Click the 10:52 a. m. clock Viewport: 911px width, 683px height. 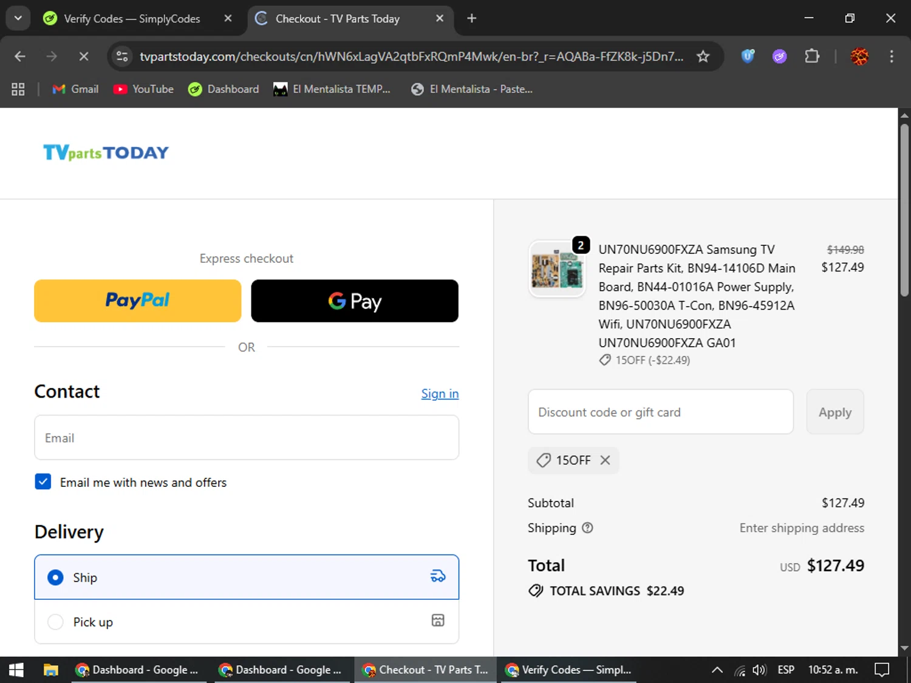pyautogui.click(x=833, y=670)
